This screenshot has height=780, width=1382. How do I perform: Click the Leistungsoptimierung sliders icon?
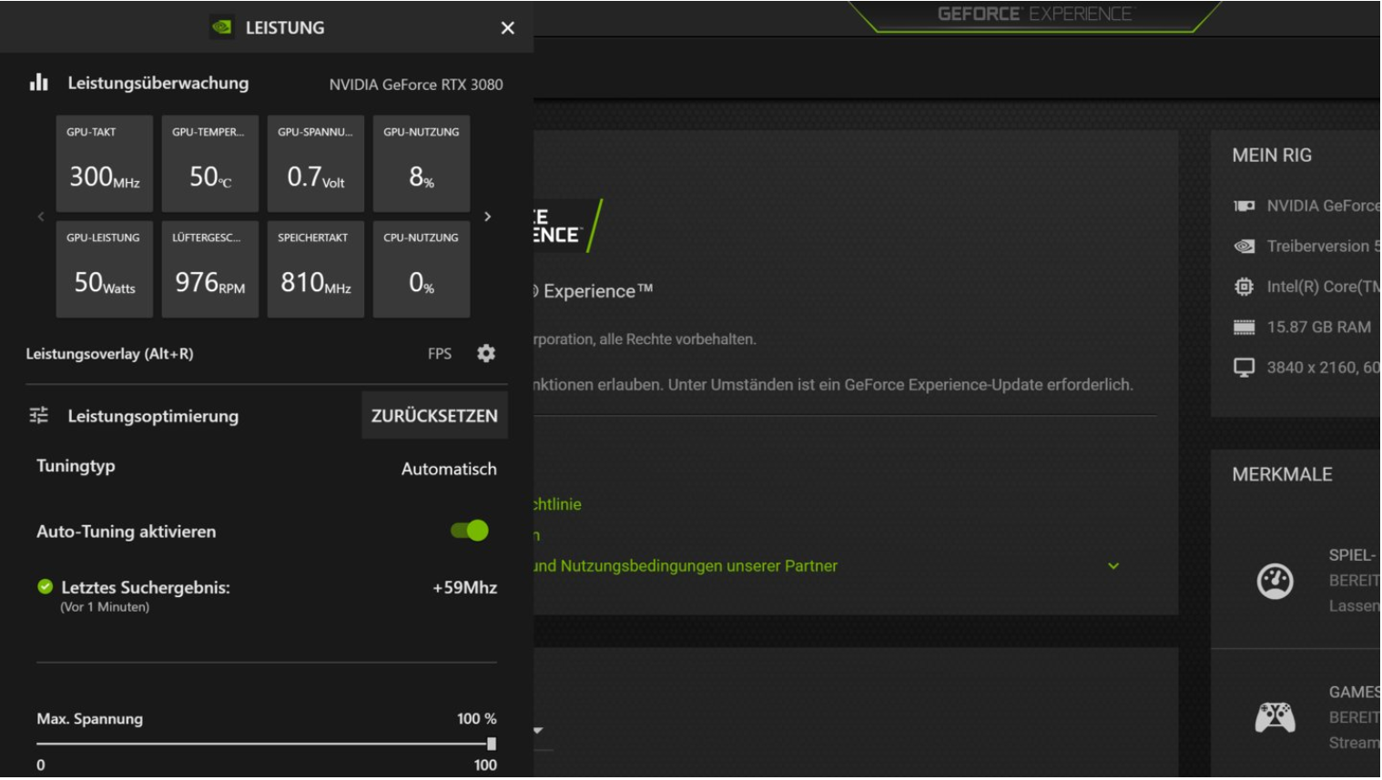coord(39,416)
